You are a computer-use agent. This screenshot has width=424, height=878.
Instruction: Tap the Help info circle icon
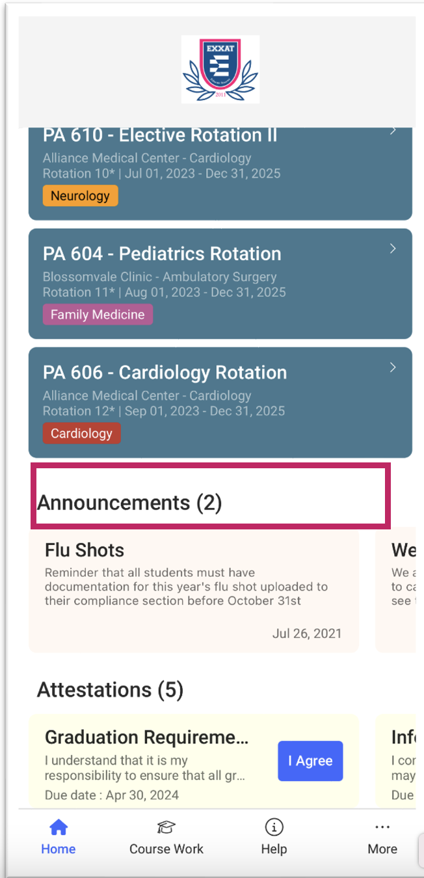click(274, 827)
